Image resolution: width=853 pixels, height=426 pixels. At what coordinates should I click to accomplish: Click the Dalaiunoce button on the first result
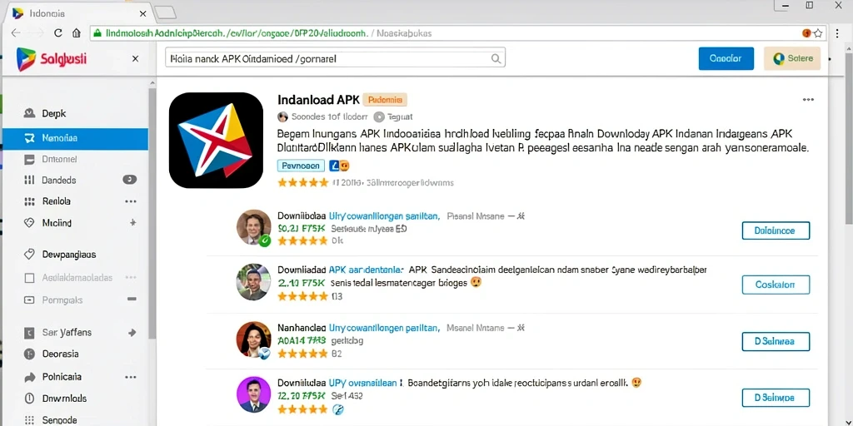(776, 230)
